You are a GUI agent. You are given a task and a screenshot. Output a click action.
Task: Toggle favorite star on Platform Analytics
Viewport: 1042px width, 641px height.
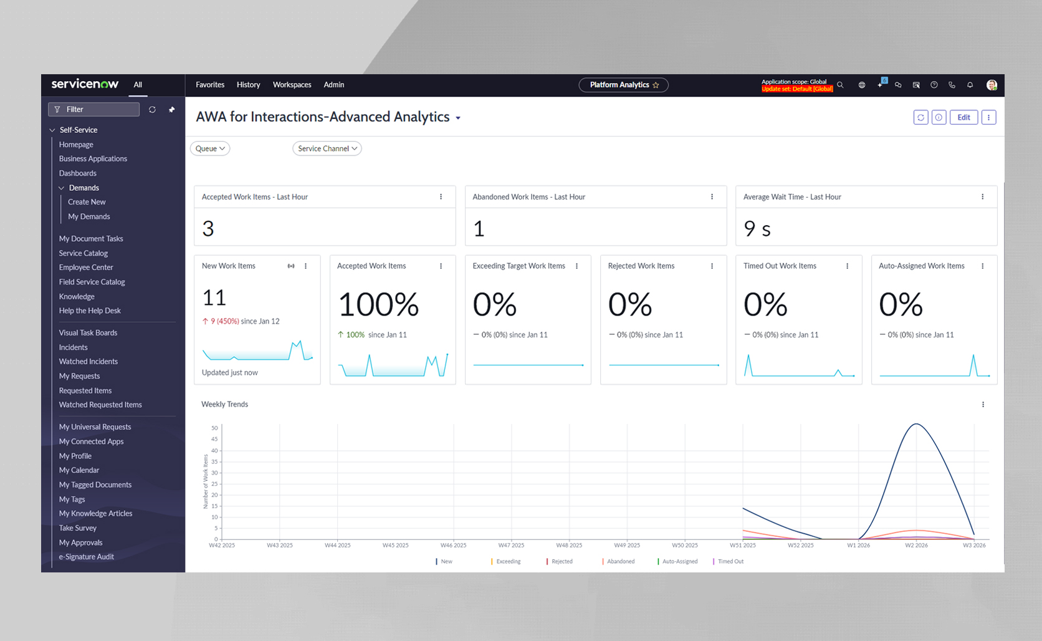tap(656, 85)
